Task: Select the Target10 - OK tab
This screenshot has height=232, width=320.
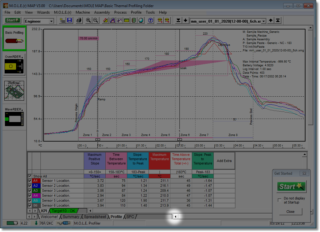Action: [63, 211]
